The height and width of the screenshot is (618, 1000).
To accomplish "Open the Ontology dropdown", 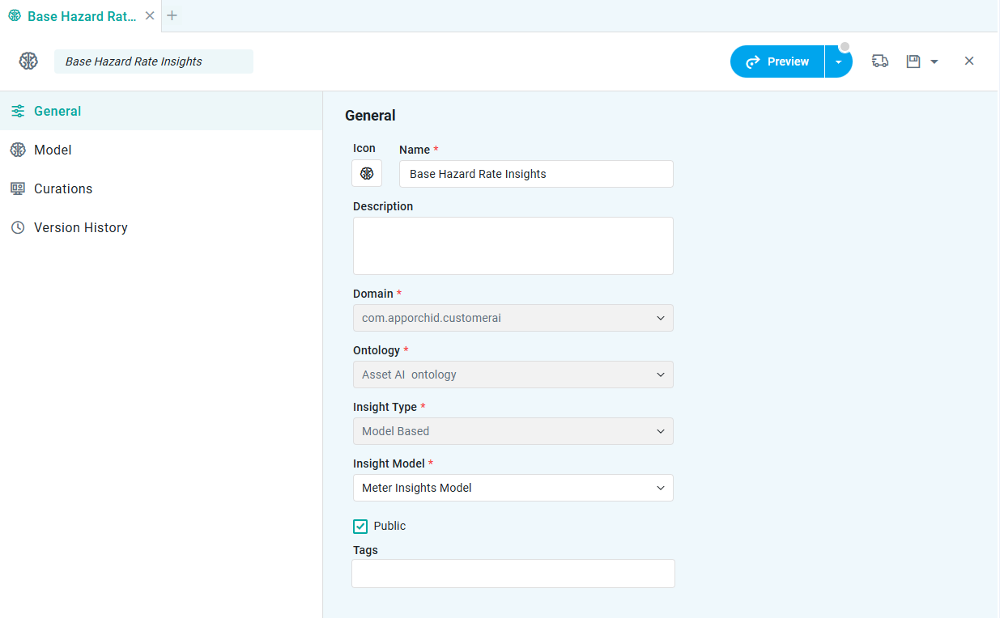I will (x=513, y=375).
